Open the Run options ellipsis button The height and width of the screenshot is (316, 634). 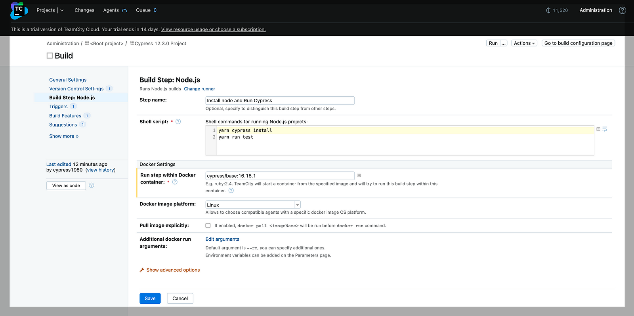pyautogui.click(x=504, y=43)
